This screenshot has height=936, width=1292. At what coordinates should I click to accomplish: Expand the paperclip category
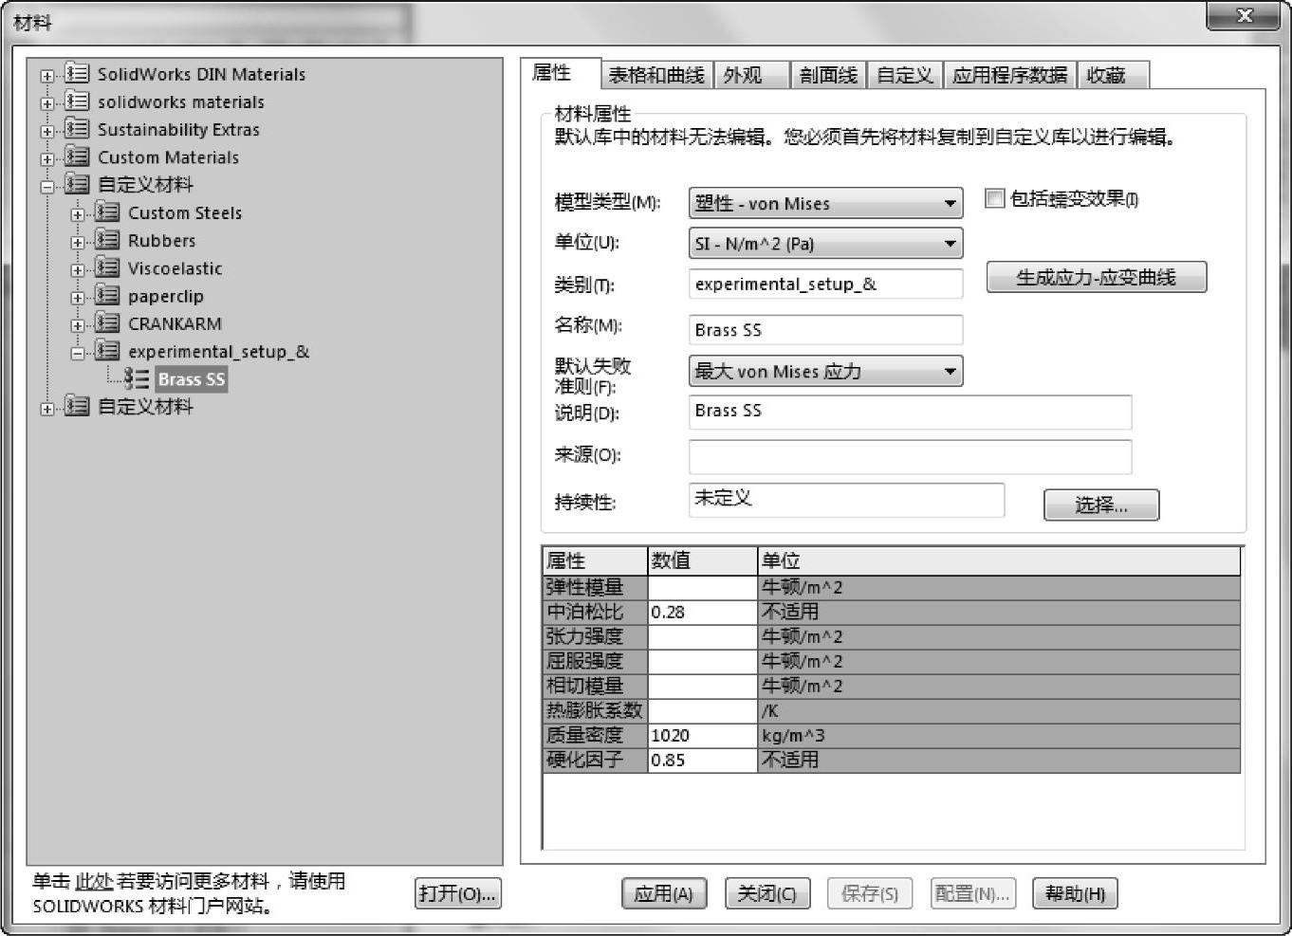click(78, 298)
